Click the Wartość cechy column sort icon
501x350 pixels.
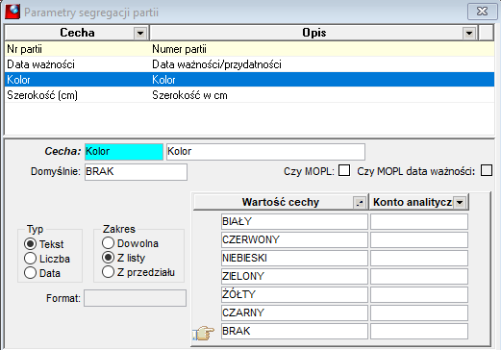[360, 202]
